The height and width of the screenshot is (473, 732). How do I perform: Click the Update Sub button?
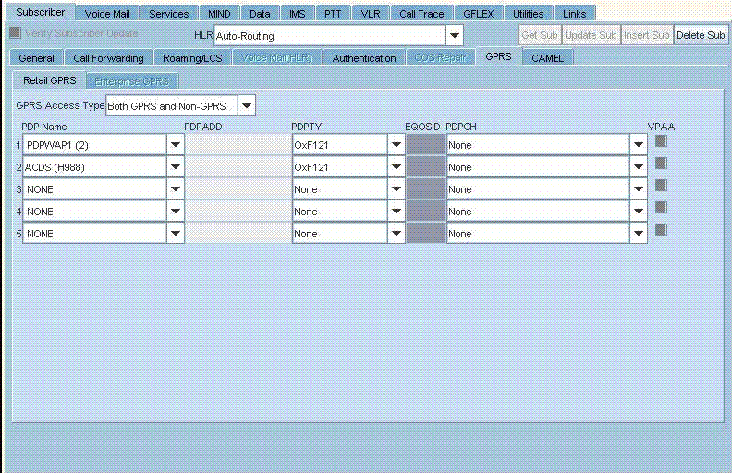tap(591, 35)
